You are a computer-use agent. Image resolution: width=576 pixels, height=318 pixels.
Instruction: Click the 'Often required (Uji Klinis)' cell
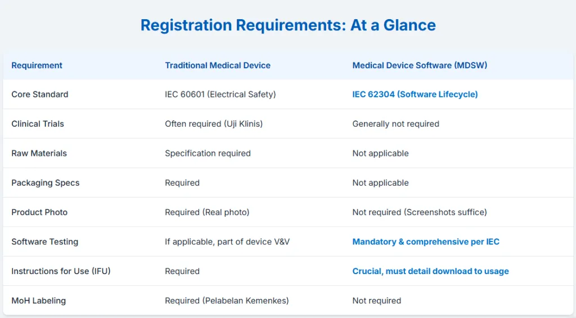tap(214, 124)
